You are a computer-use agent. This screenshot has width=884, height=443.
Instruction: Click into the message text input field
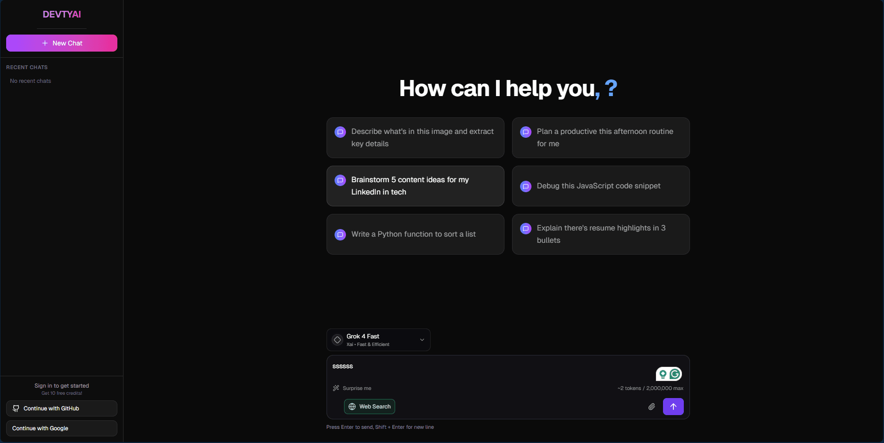[487, 367]
